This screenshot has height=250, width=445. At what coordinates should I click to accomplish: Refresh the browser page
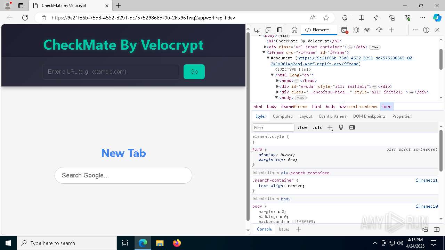click(25, 18)
